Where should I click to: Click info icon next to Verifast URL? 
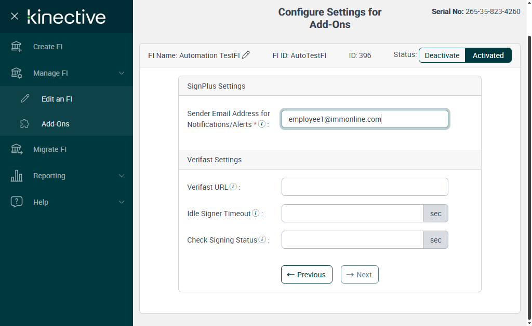pos(233,187)
